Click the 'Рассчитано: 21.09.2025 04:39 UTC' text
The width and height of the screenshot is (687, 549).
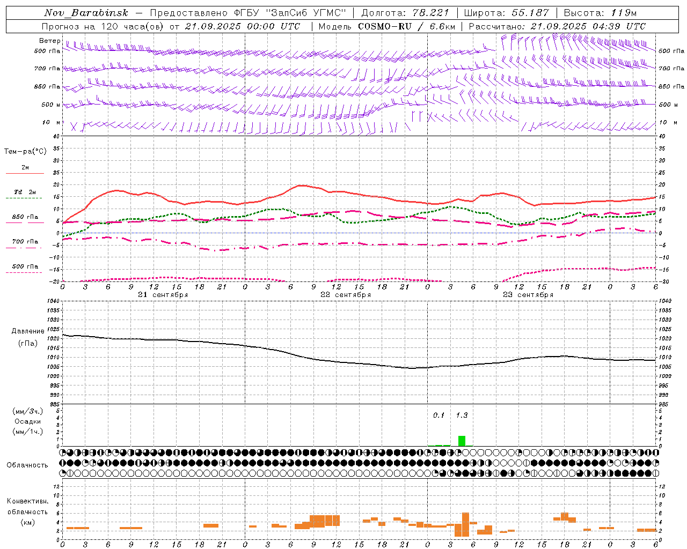557,26
